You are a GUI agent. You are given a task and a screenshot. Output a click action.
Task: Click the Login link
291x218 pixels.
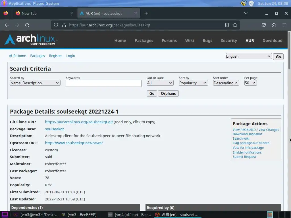click(x=70, y=56)
